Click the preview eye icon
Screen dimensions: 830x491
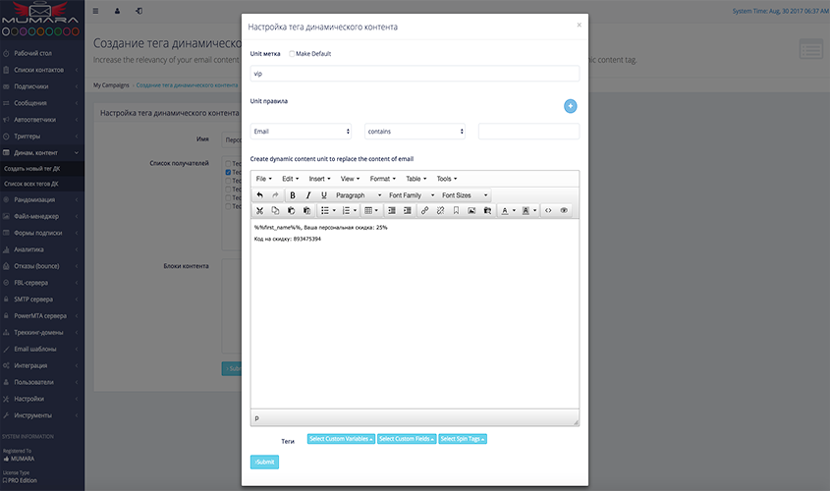pyautogui.click(x=564, y=210)
